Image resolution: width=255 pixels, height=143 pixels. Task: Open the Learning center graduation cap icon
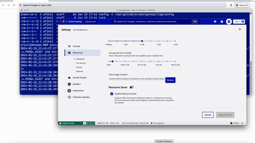pos(215,21)
